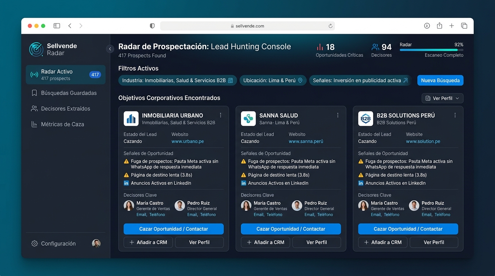This screenshot has height=276, width=495.
Task: Add B2B Solutions Perú to CRM
Action: [x=383, y=242]
